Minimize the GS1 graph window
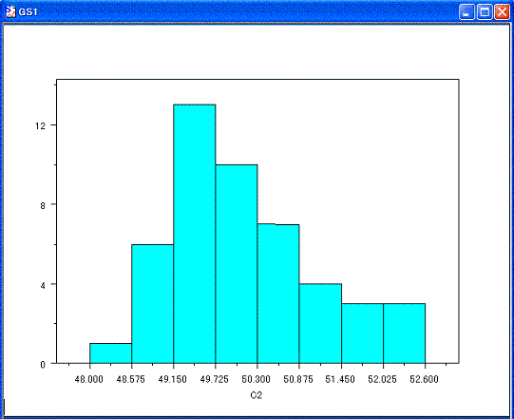 [466, 12]
